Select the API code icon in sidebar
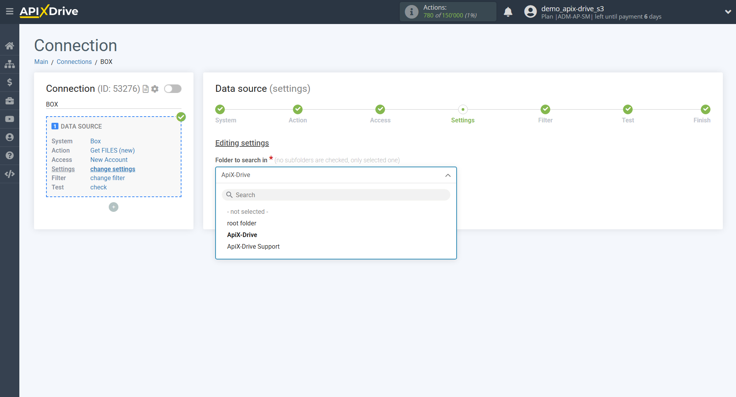Viewport: 736px width, 397px height. click(x=10, y=174)
